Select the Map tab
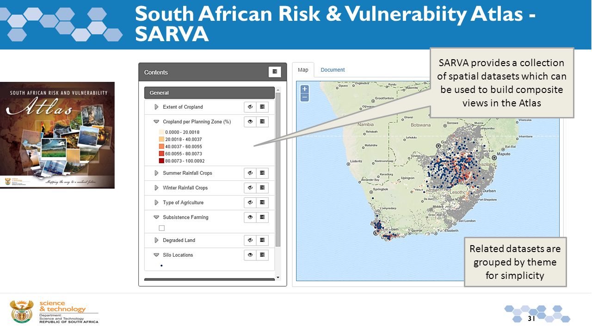This screenshot has width=592, height=333. tap(303, 70)
